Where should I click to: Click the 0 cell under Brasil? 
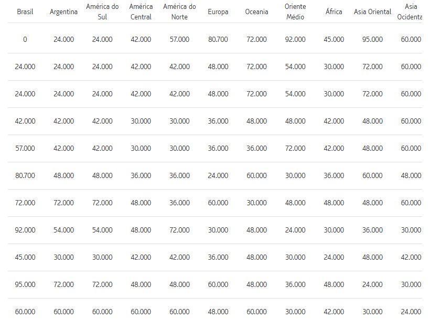point(25,39)
